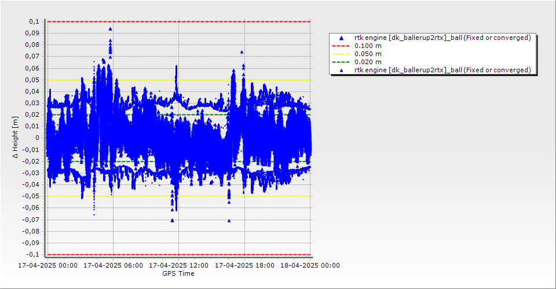
Task: Click the yellow dashed line legend swatch
Action: (x=342, y=54)
